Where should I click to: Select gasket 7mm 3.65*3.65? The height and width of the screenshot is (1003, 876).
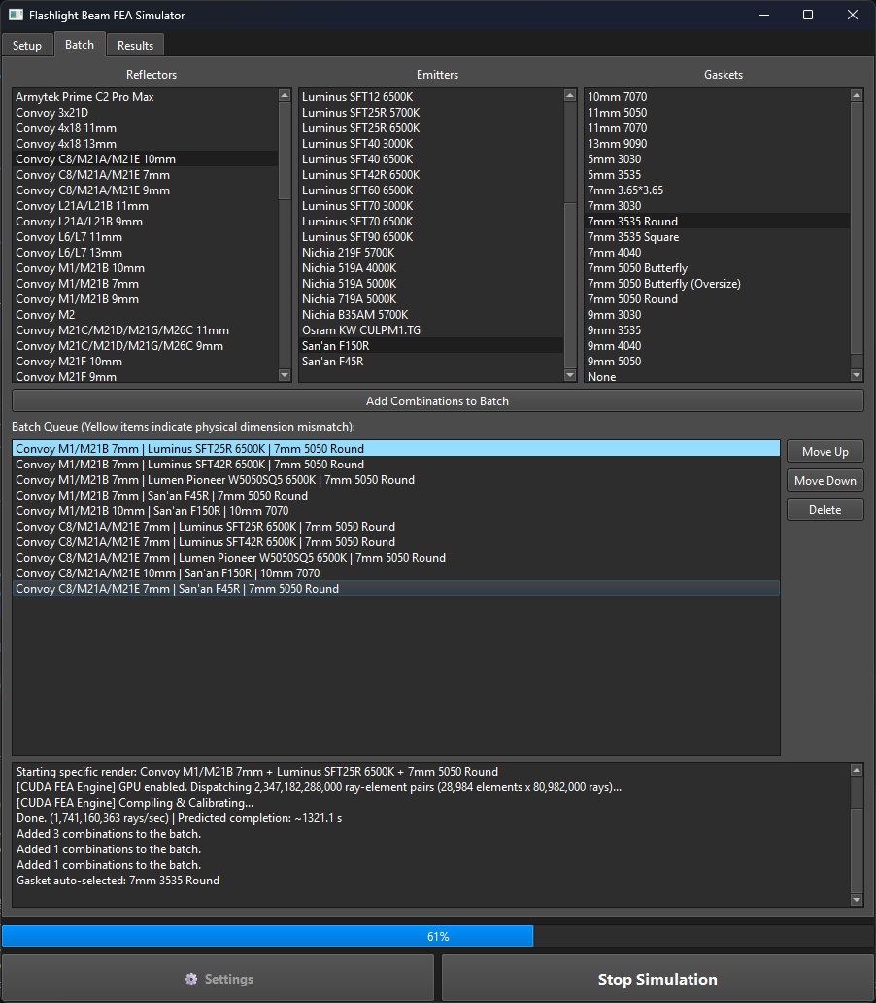pos(718,190)
